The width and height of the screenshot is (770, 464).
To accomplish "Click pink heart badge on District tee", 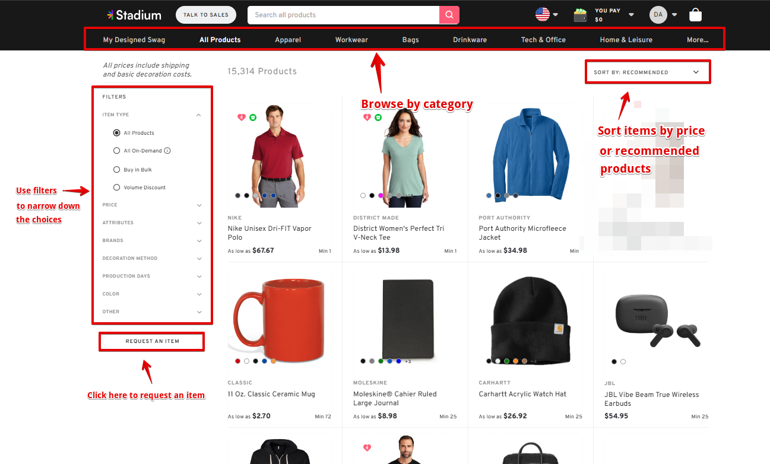I will pos(367,117).
